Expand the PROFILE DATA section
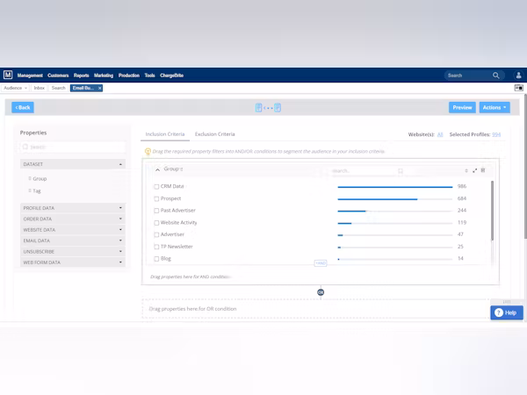Viewport: 527px width, 395px height. tap(73, 208)
